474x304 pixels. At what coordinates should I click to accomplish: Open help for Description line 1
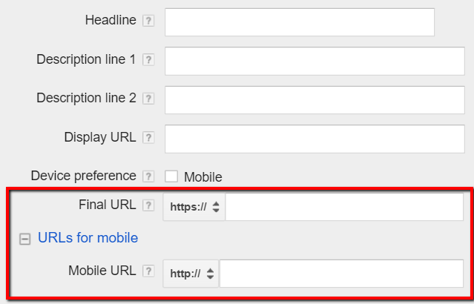click(148, 60)
